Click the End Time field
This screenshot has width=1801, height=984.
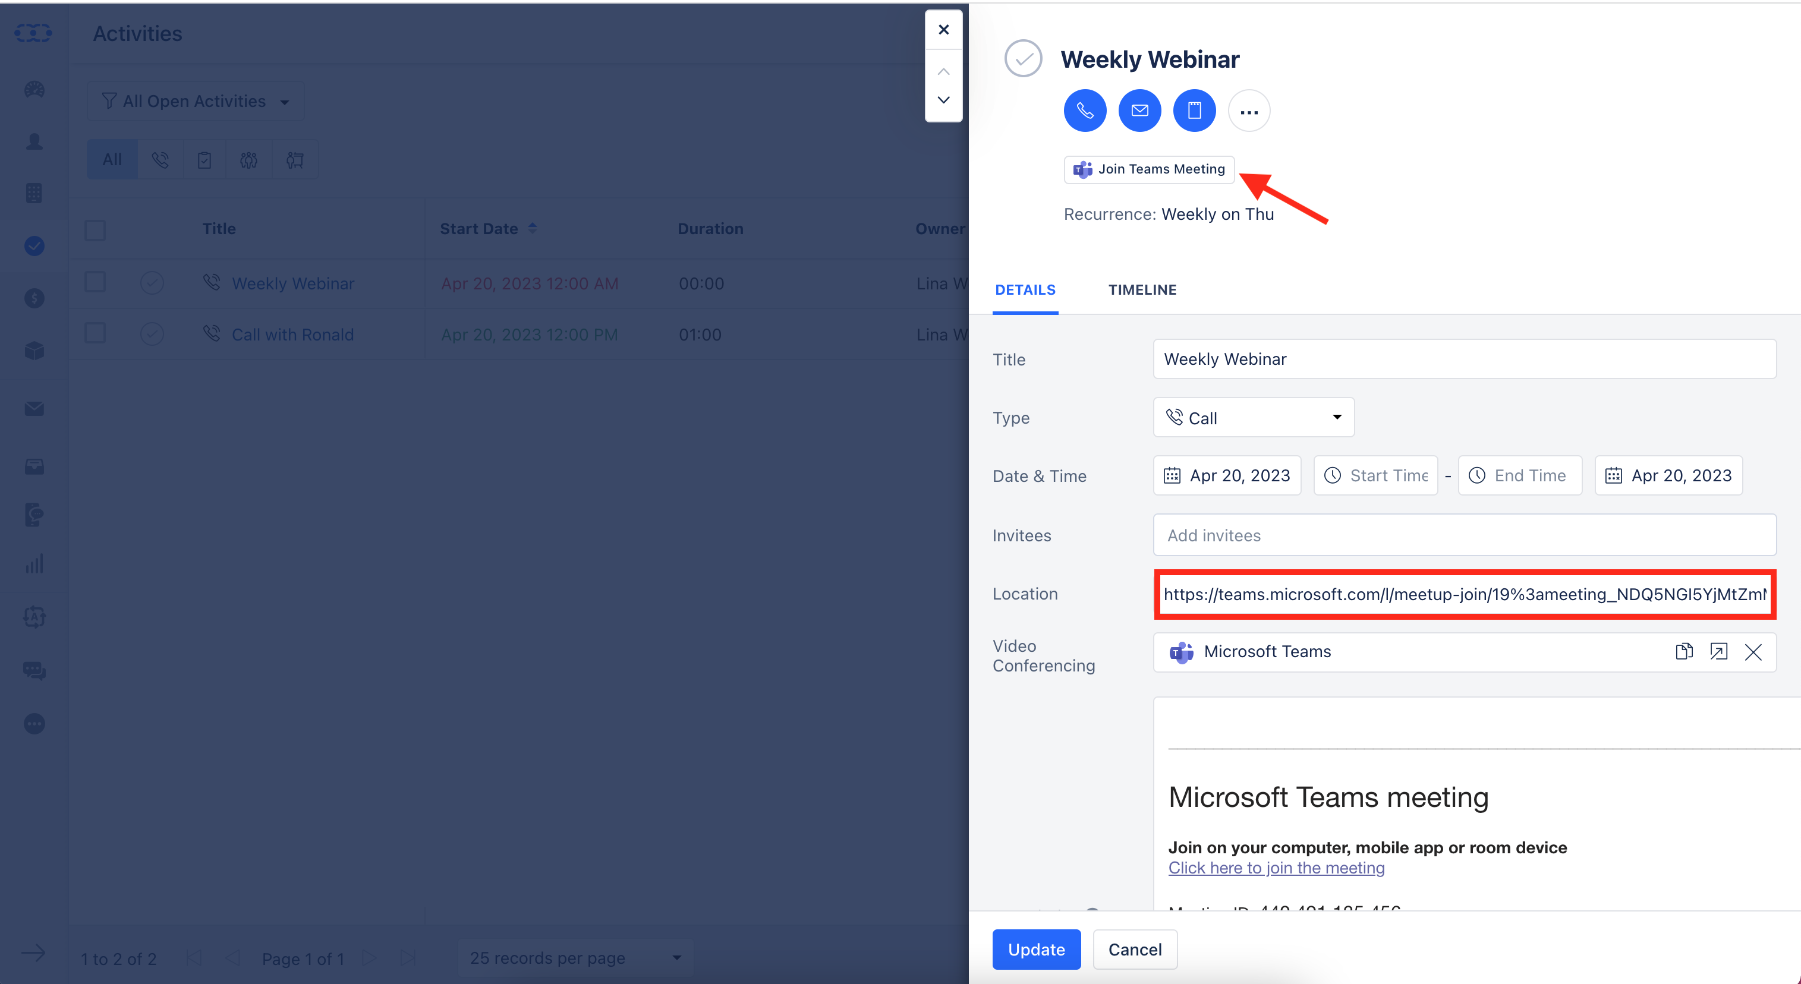click(1520, 475)
